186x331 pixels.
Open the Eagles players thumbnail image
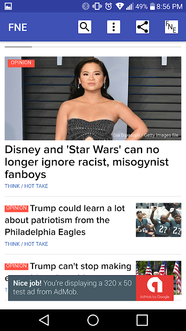[159, 220]
